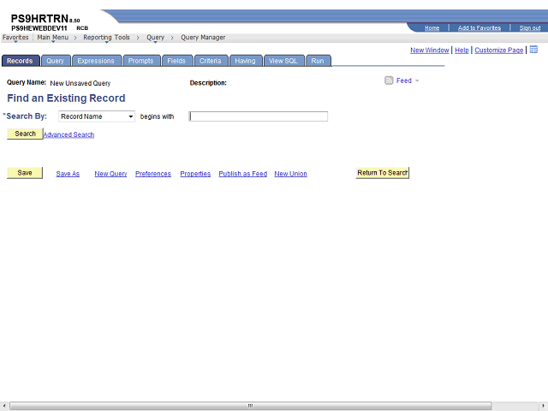The height and width of the screenshot is (411, 548).
Task: Click the yellow Search button
Action: point(25,134)
